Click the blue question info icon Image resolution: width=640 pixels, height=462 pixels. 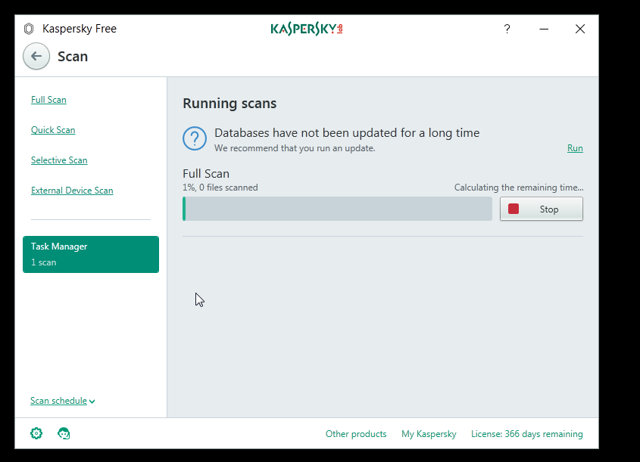(195, 138)
